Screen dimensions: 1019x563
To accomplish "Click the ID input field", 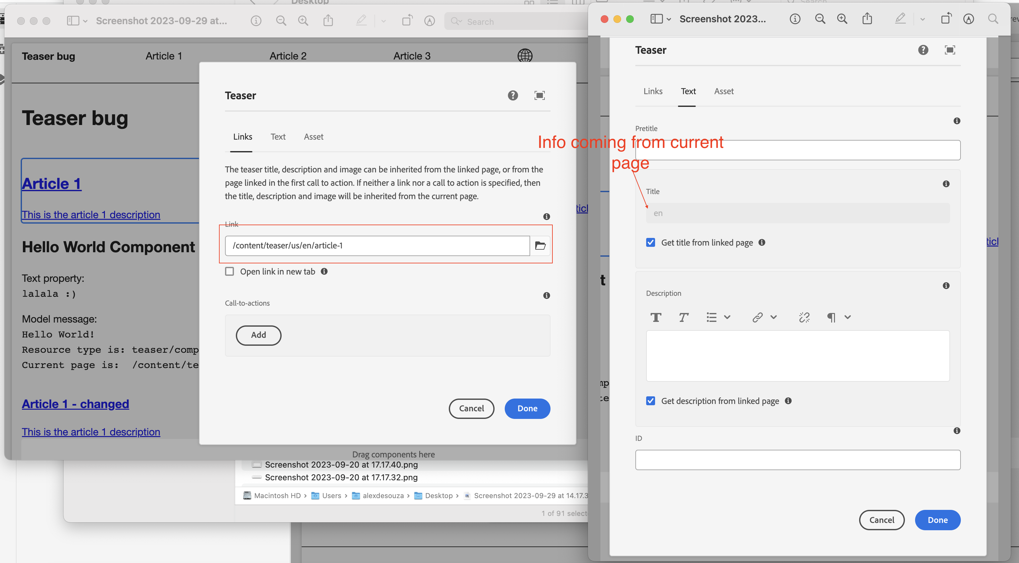I will point(797,460).
